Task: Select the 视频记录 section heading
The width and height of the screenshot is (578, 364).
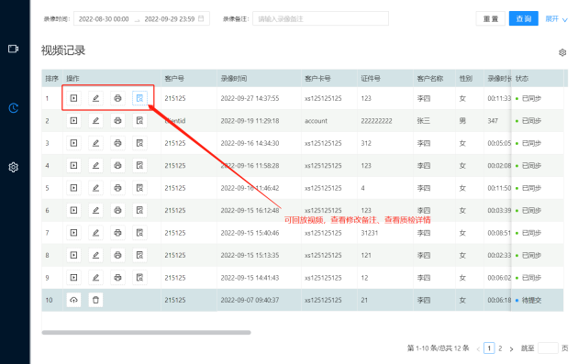Action: [x=63, y=50]
